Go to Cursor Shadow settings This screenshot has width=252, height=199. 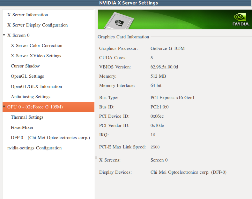pos(25,66)
